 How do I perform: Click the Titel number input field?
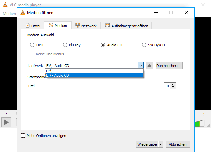167,86
